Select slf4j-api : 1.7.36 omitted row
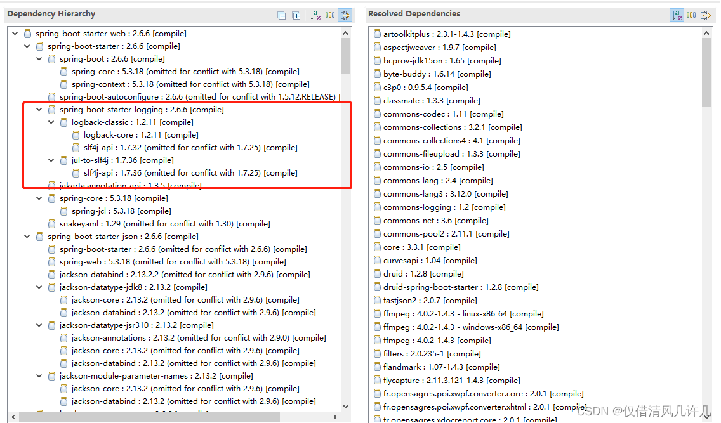 [190, 173]
